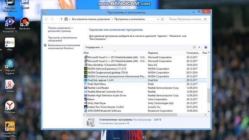Click 'Программы и компоненты' breadcrumb
249x140 pixels.
(x=130, y=19)
